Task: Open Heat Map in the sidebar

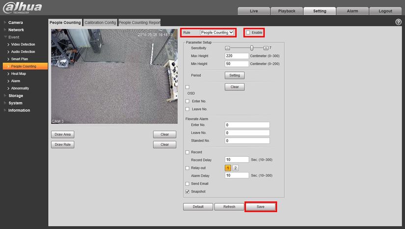Action: [x=18, y=74]
